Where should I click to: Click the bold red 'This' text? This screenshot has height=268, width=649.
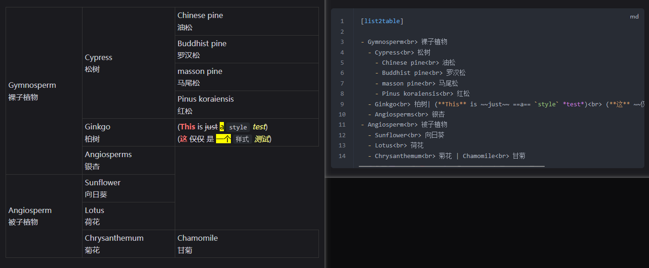[x=188, y=127]
